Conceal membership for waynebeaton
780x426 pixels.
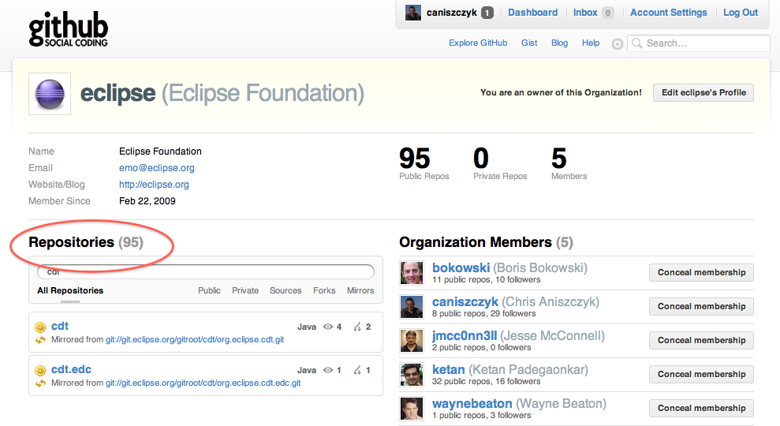pos(701,408)
